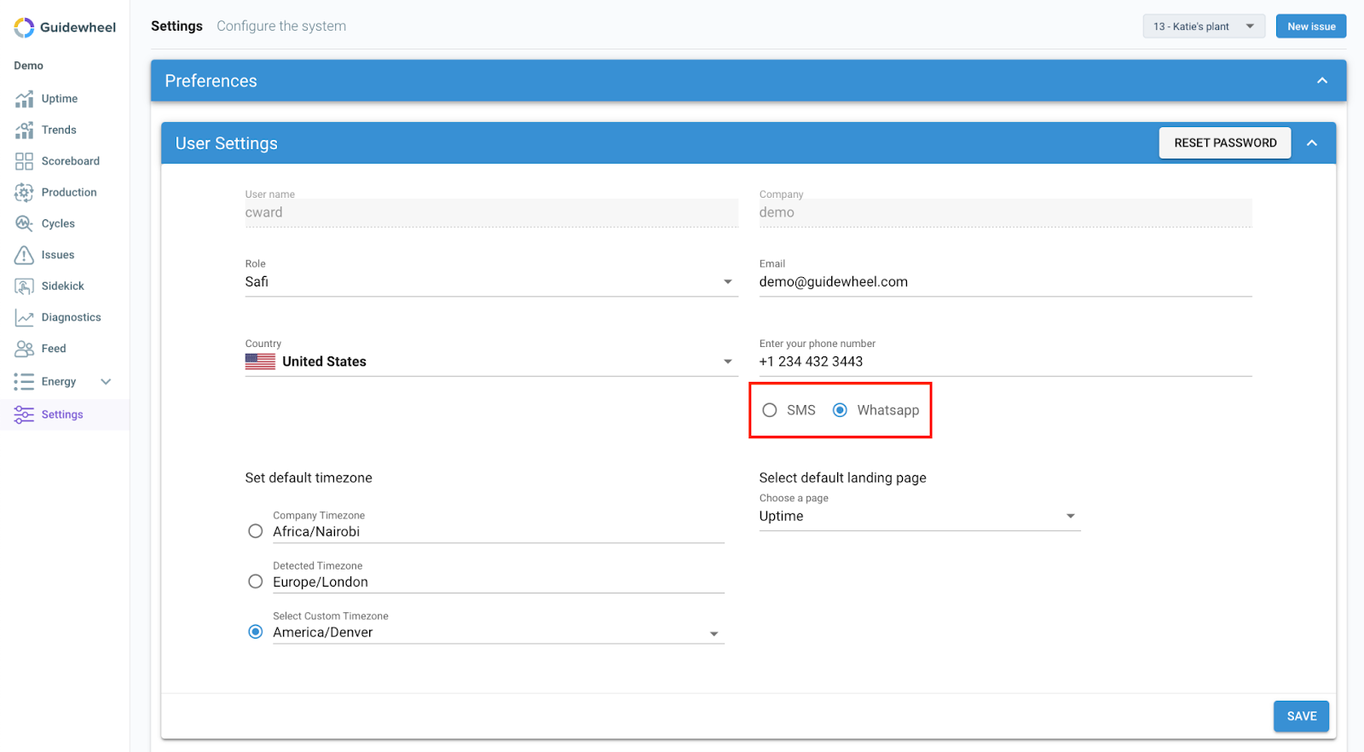1364x752 pixels.
Task: Click the disabled User name field
Action: tap(491, 213)
